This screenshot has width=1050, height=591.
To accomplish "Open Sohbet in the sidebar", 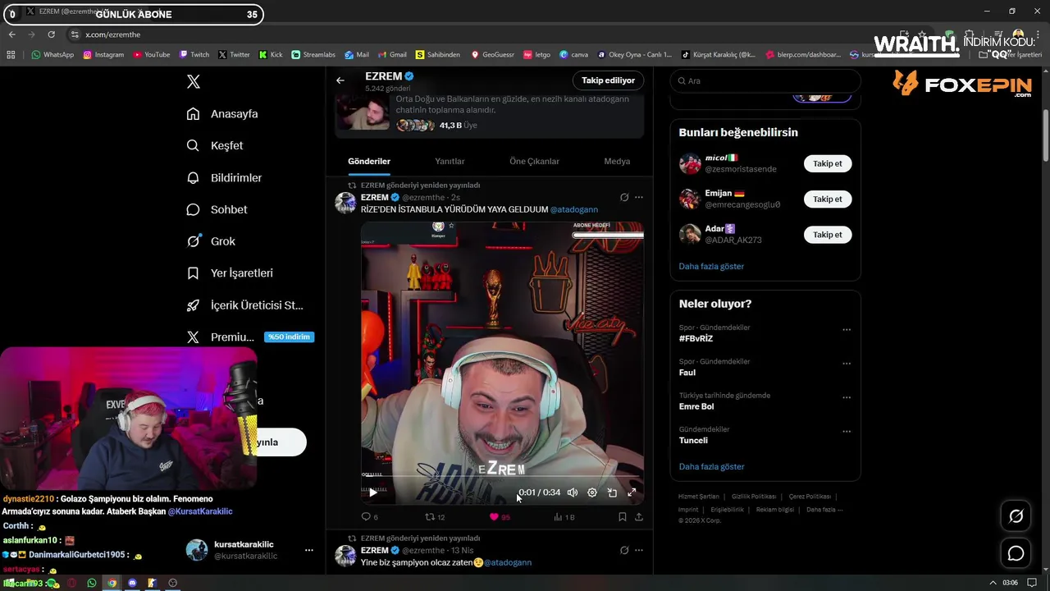I will tap(217, 209).
